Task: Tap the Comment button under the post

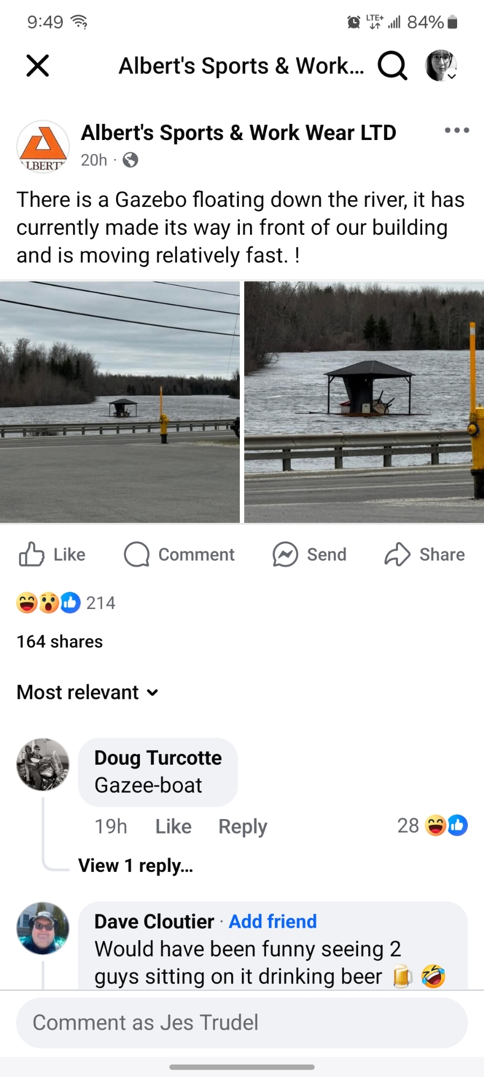Action: (x=179, y=554)
